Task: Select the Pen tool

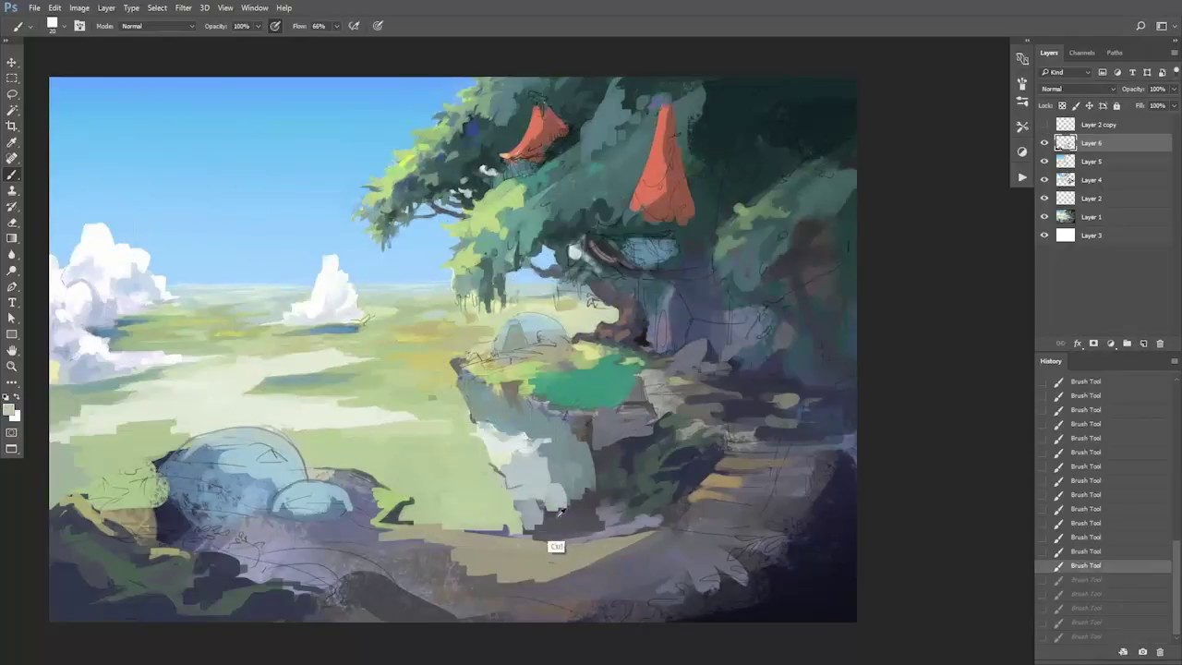Action: [x=12, y=287]
